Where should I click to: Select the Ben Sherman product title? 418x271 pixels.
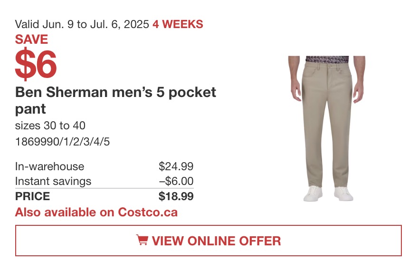[115, 100]
